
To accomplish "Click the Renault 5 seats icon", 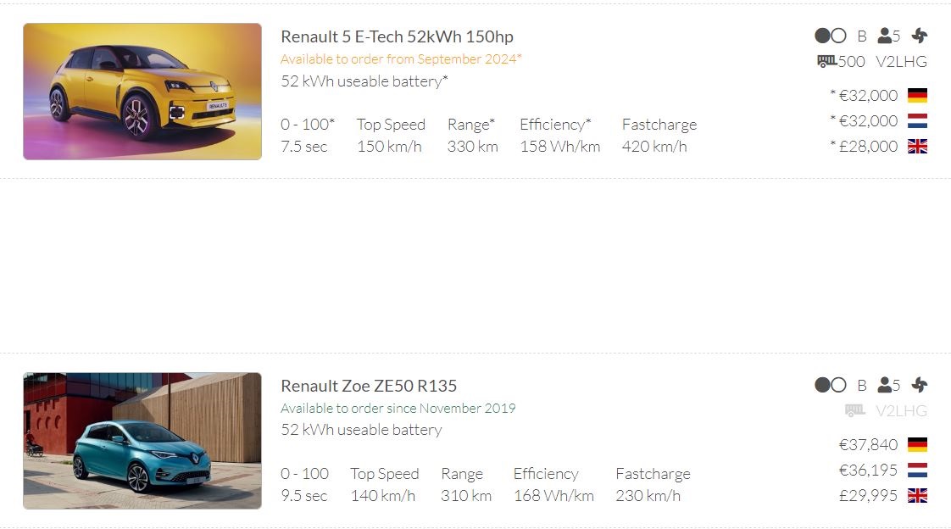I will (x=885, y=36).
